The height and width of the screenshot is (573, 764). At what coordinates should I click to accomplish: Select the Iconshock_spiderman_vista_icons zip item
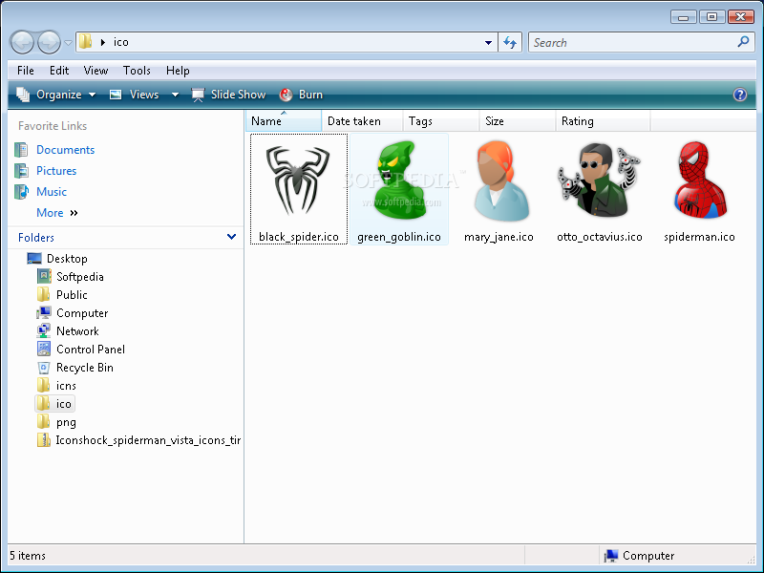(148, 440)
